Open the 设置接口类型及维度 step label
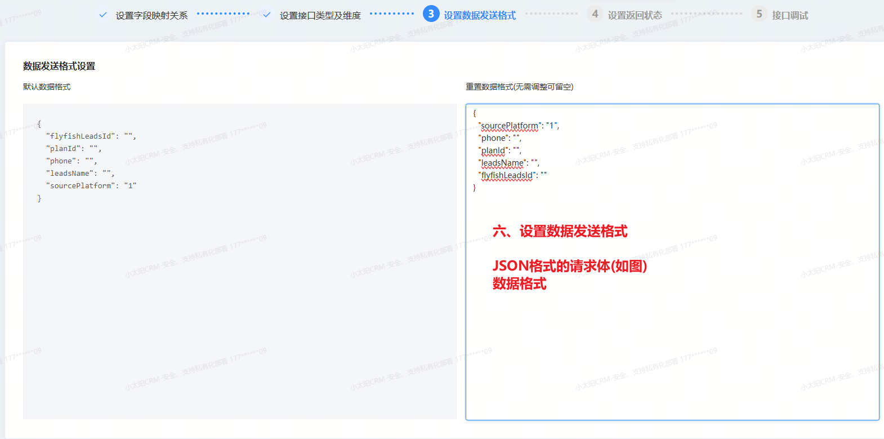The height and width of the screenshot is (439, 884). pyautogui.click(x=320, y=16)
